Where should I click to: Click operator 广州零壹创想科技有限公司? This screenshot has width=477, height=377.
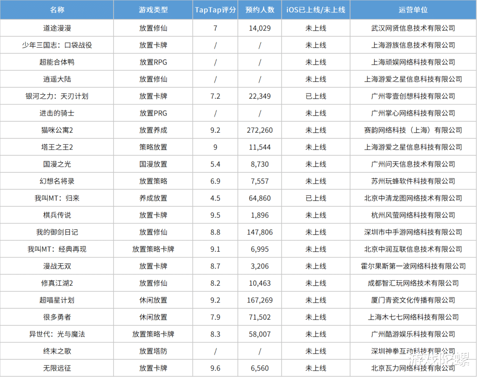[413, 96]
